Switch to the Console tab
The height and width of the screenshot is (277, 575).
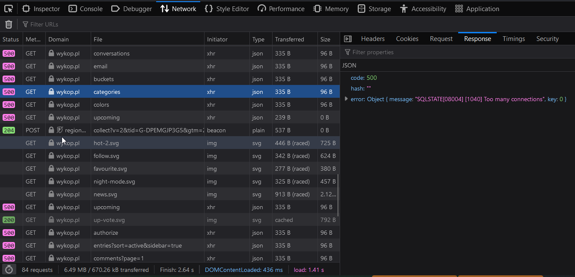coord(86,9)
